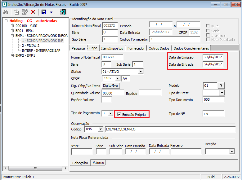The image size is (242, 180).
Task: Select 2 - FILIAL 2 in tree
Action: click(x=30, y=46)
